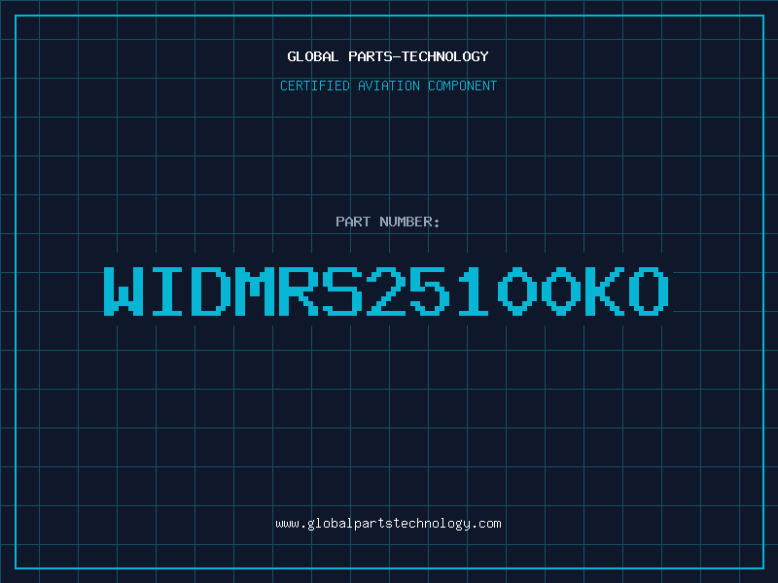
Task: Click the GLOBAL PARTS-TECHNOLOGY heading
Action: [388, 56]
